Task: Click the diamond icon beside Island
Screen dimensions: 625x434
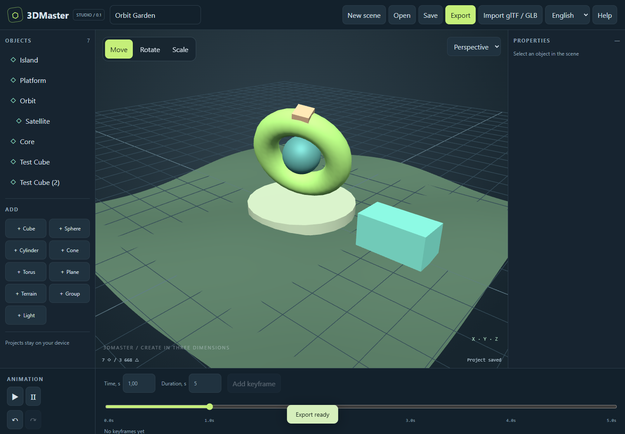Action: click(x=13, y=60)
